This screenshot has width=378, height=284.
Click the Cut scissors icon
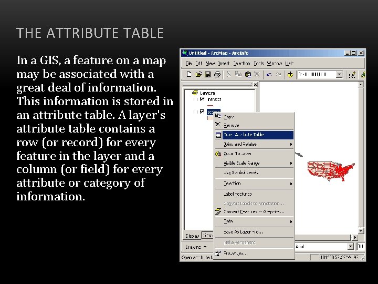point(228,74)
